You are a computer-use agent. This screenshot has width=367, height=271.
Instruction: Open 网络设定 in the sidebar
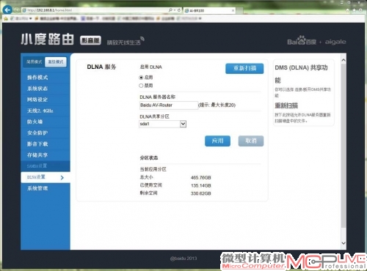[46, 100]
